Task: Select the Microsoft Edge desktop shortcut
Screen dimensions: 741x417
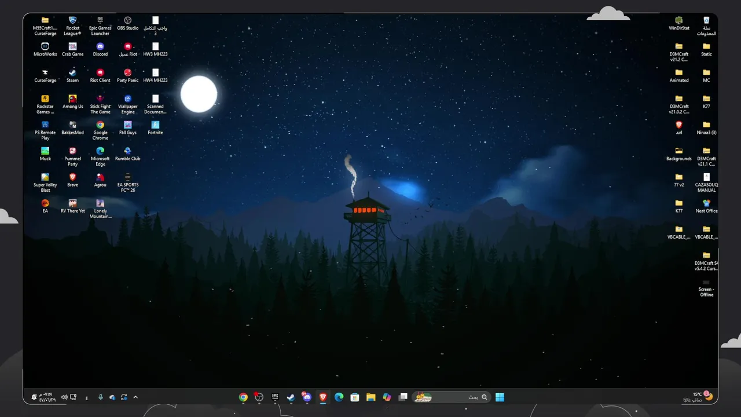Action: (x=100, y=157)
